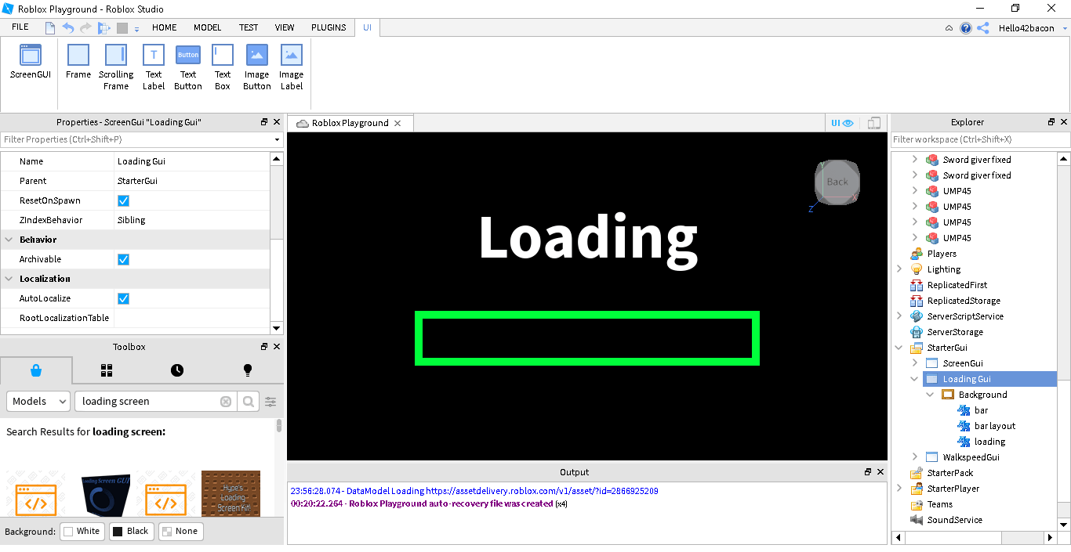This screenshot has height=552, width=1071.
Task: Collapse the Loading Gui tree item
Action: [x=913, y=378]
